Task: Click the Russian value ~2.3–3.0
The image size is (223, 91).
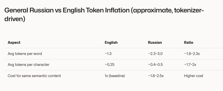Action: point(155,54)
